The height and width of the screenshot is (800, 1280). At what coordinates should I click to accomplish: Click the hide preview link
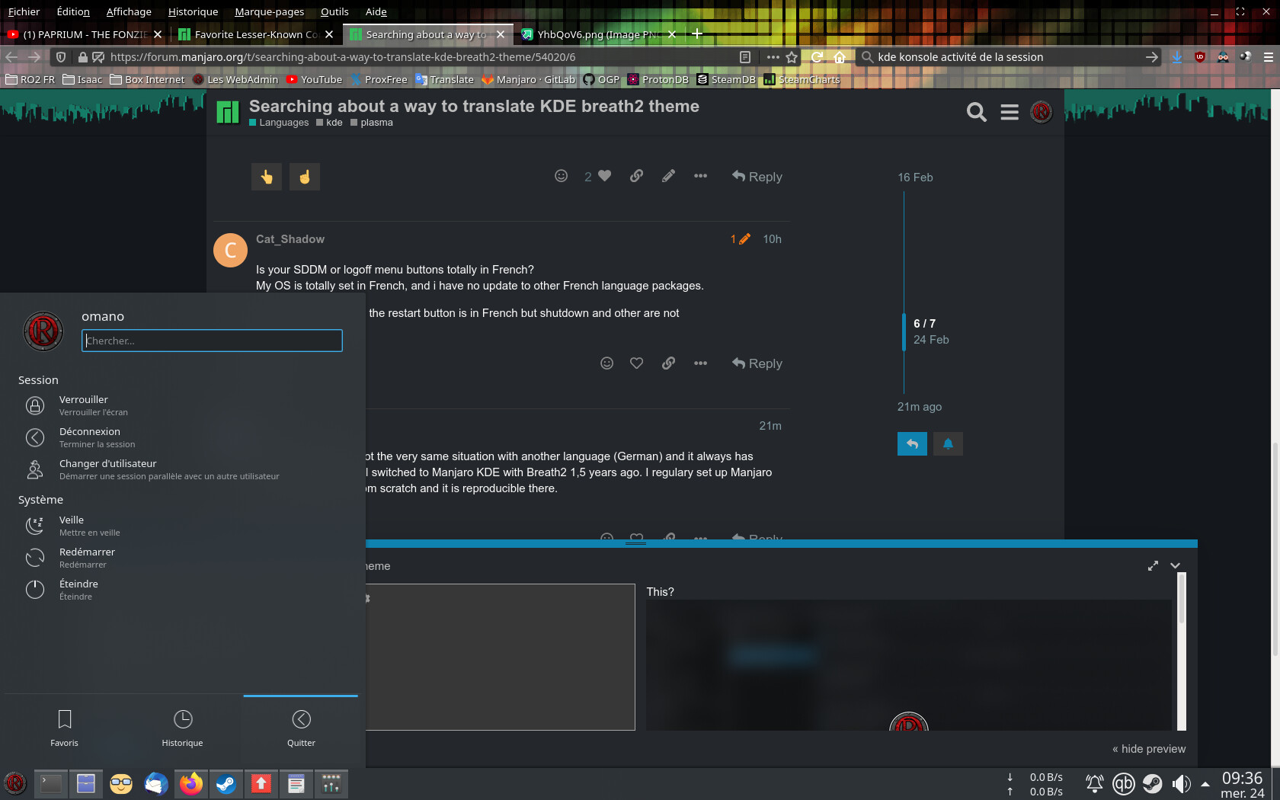(1148, 749)
